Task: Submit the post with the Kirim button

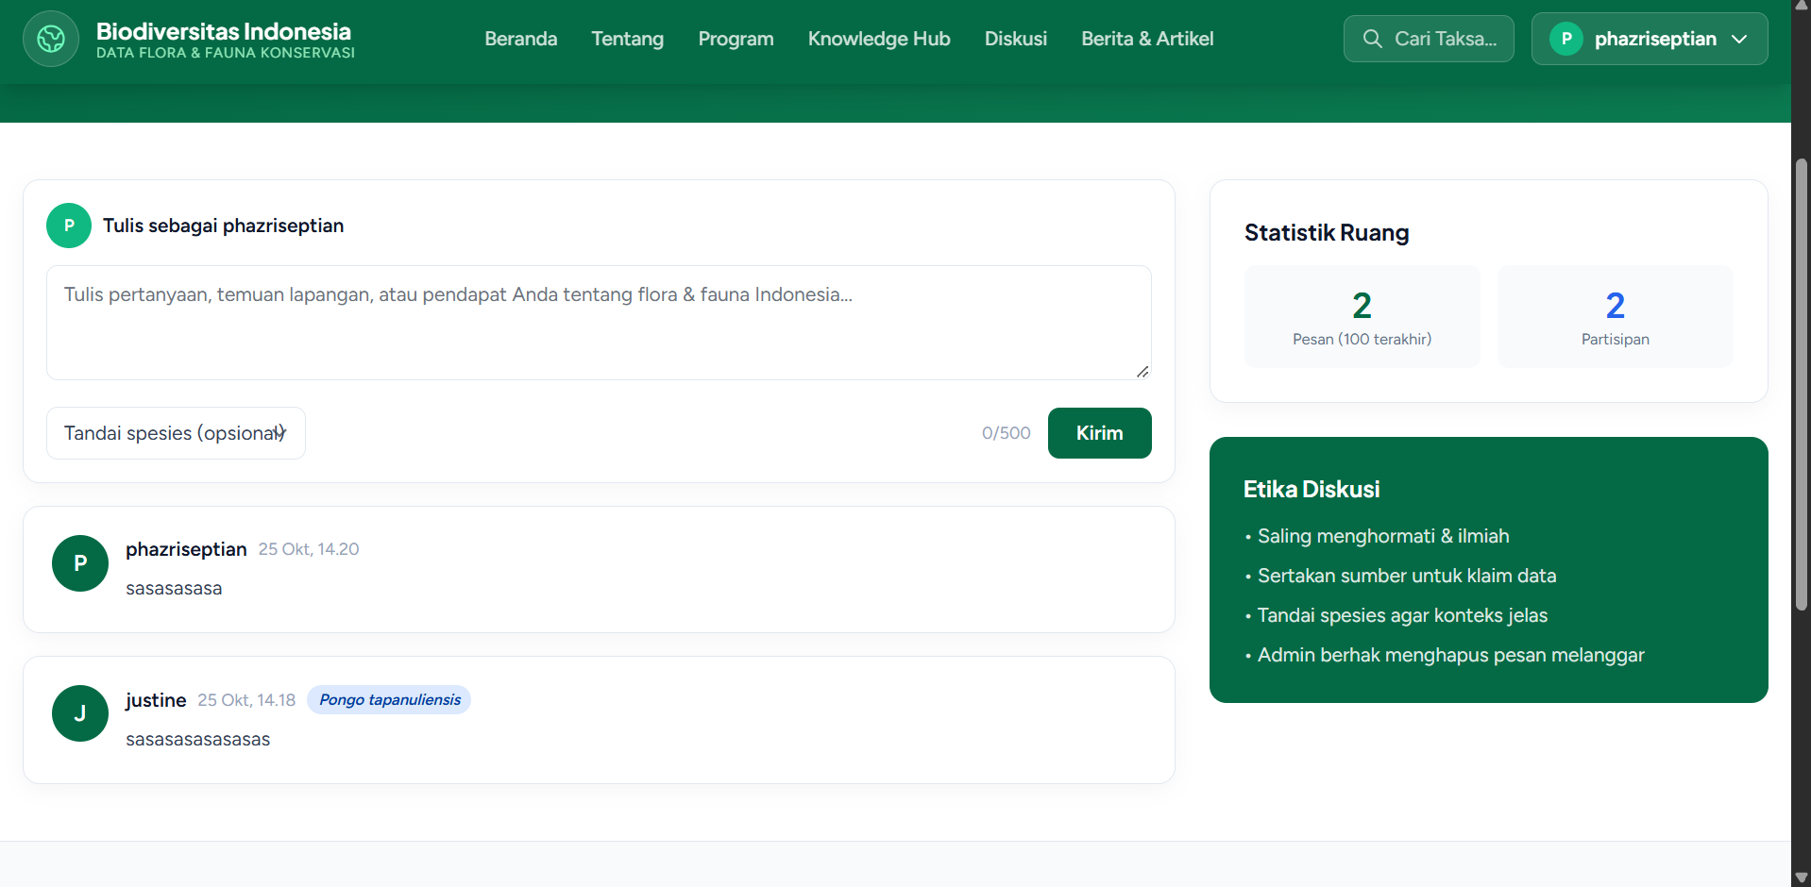Action: click(x=1100, y=433)
